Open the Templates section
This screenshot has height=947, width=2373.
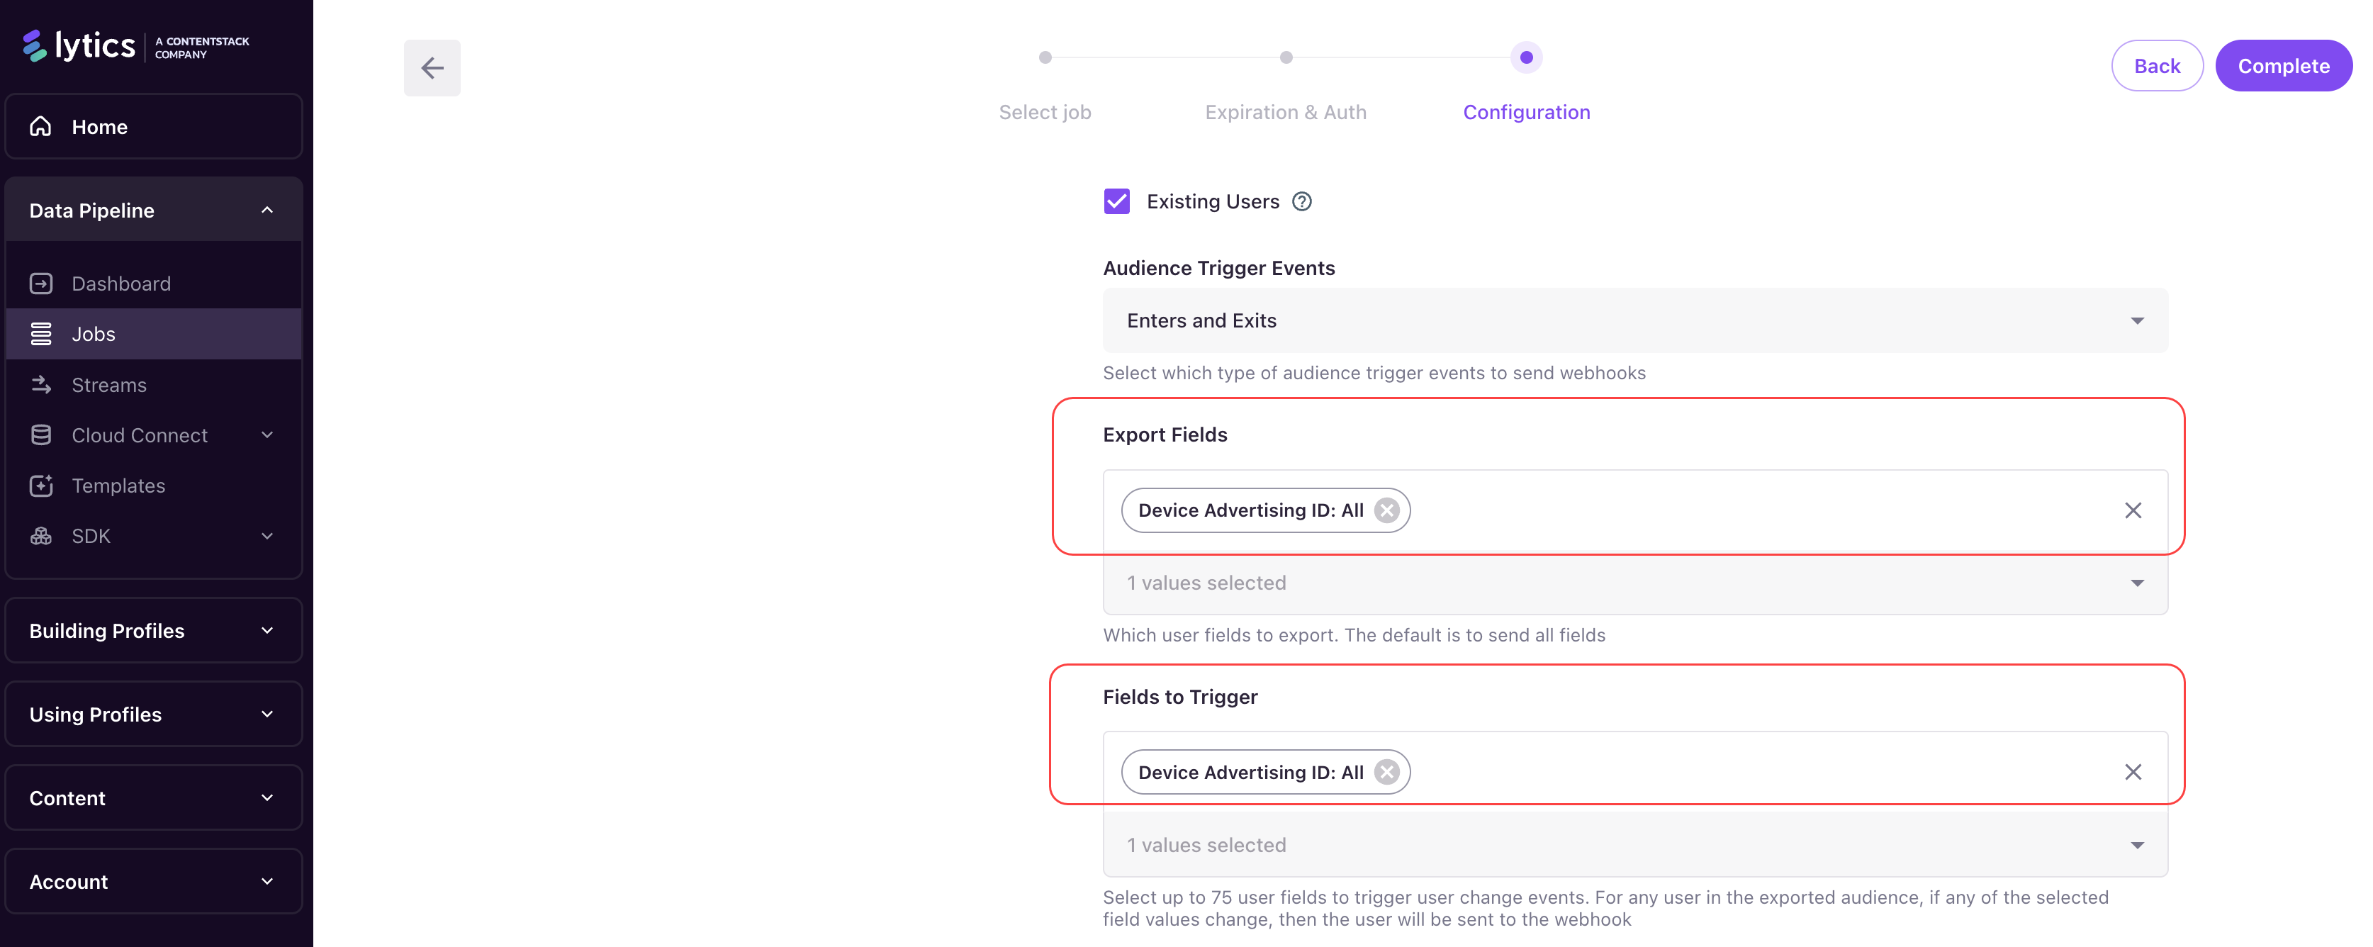pos(119,486)
